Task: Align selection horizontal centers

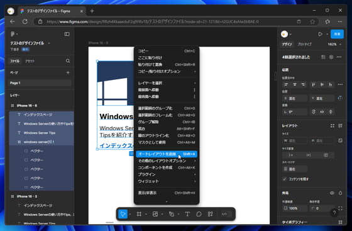Action: (295, 84)
